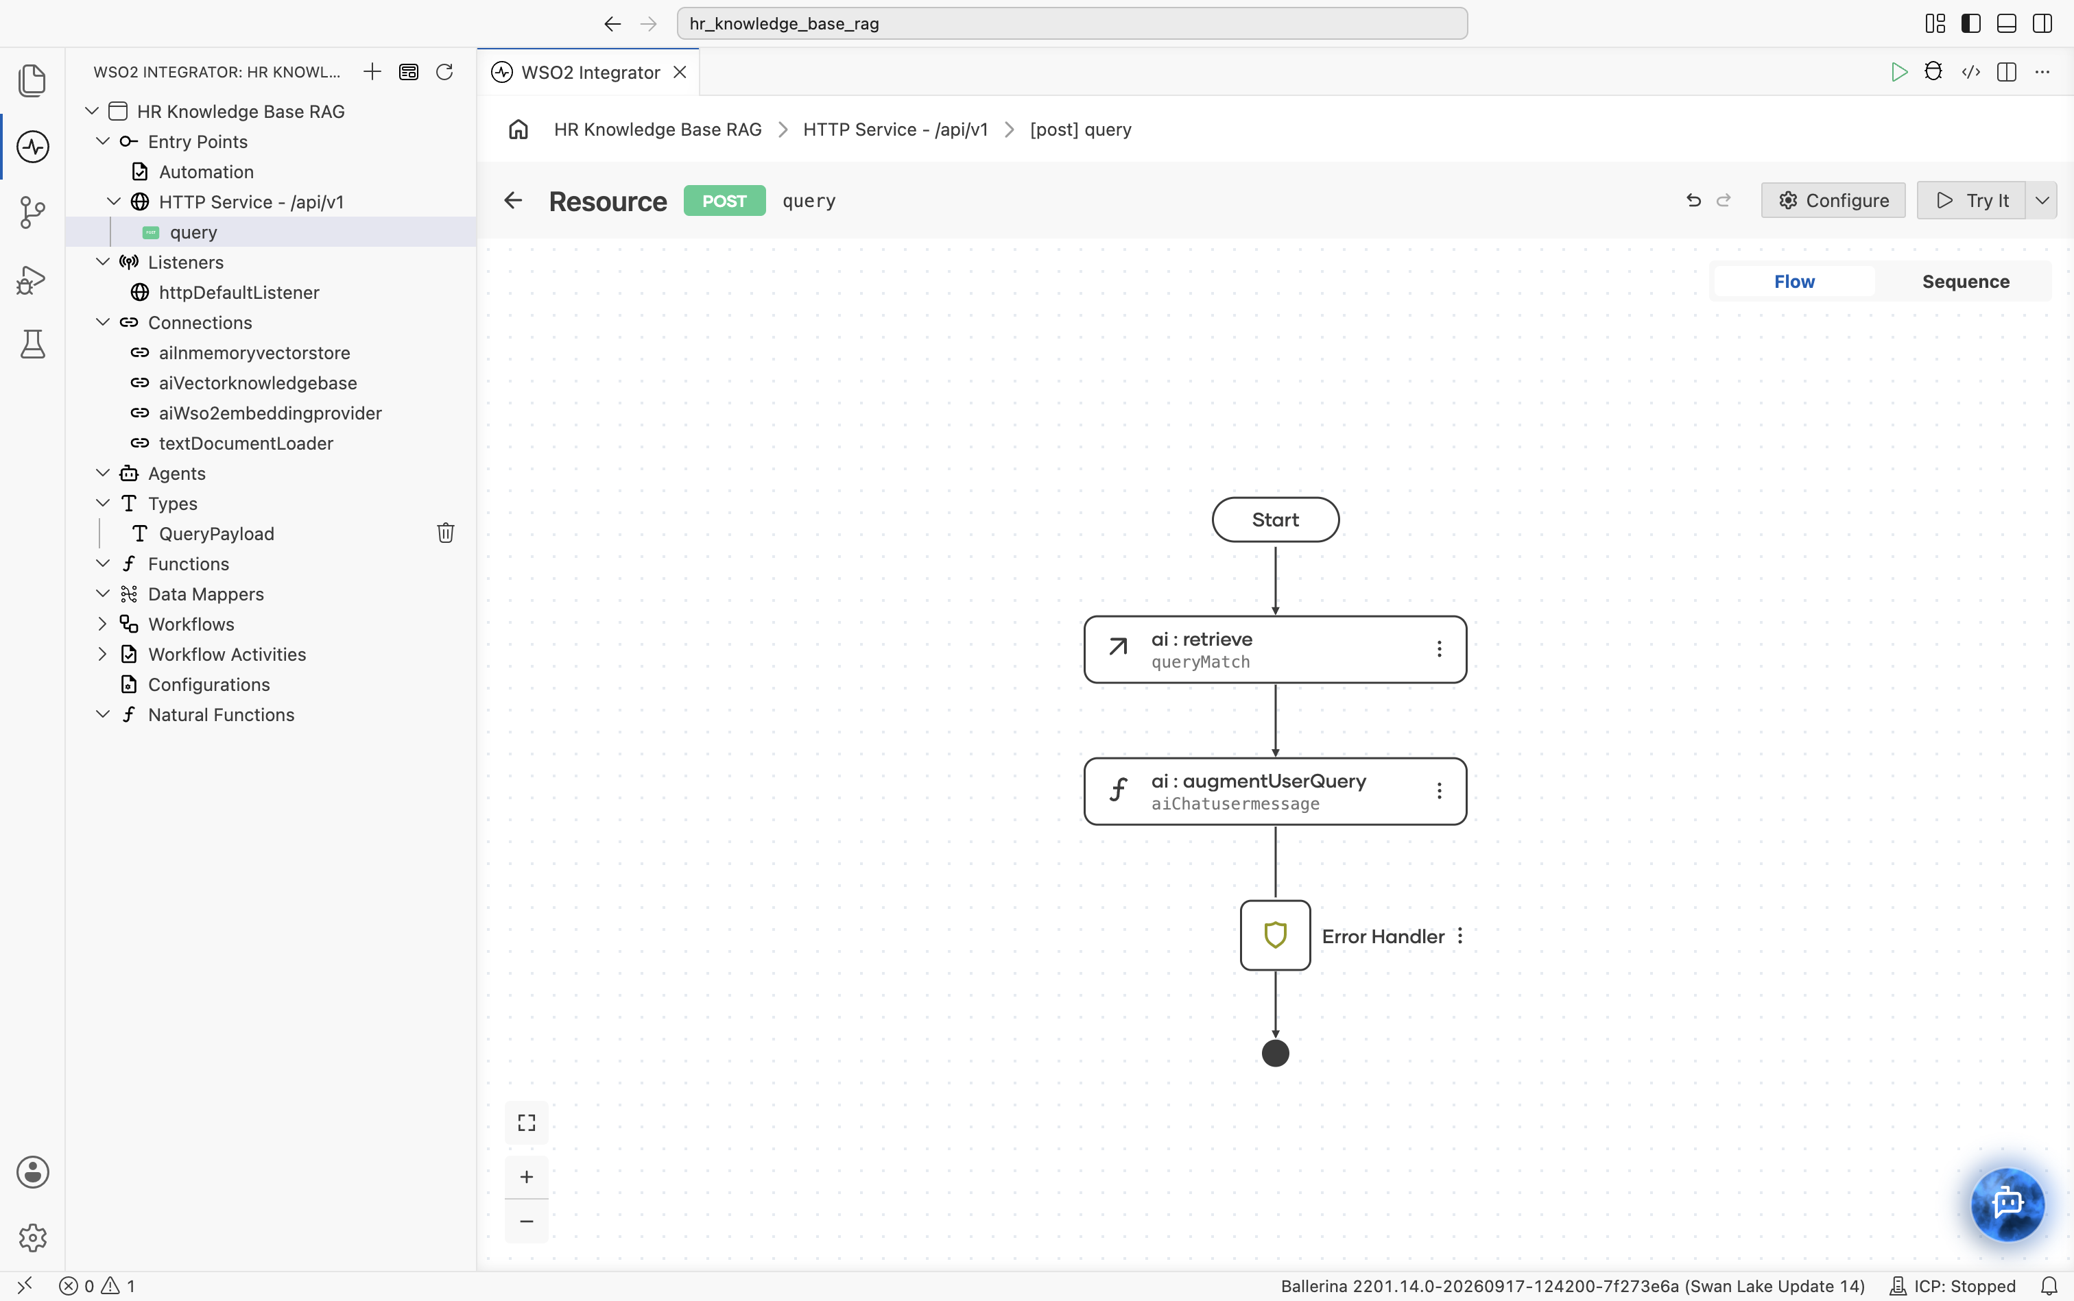Open the Manage settings gear

[x=32, y=1237]
